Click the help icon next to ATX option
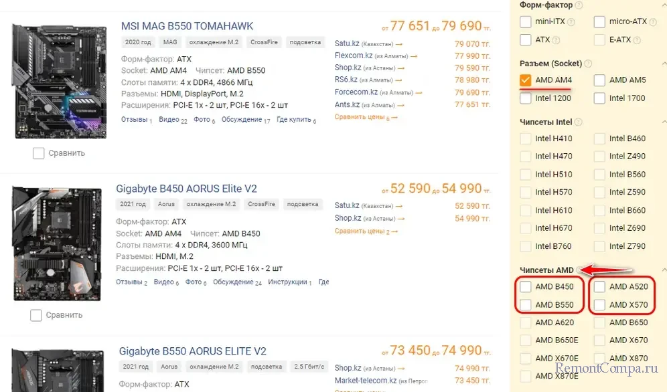Image resolution: width=667 pixels, height=392 pixels. (x=557, y=40)
